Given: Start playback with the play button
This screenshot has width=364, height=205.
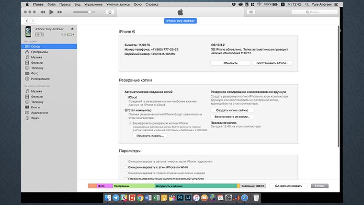Looking at the screenshot, I should [x=51, y=12].
